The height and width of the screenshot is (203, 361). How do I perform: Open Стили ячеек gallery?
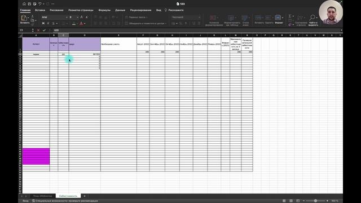[x=245, y=20]
